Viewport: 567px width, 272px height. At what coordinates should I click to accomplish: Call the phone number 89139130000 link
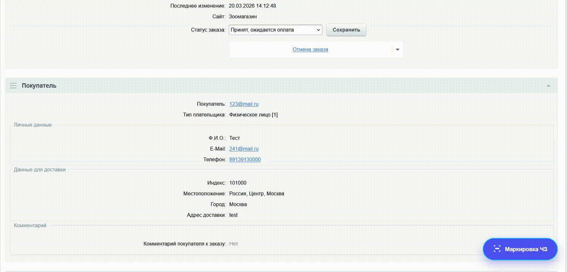[245, 159]
